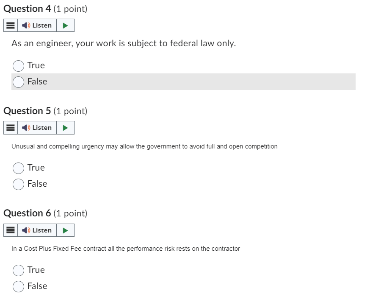Click the speaker icon in Question 5's Listen control
Viewport: 370px width, 297px height.
[x=25, y=128]
